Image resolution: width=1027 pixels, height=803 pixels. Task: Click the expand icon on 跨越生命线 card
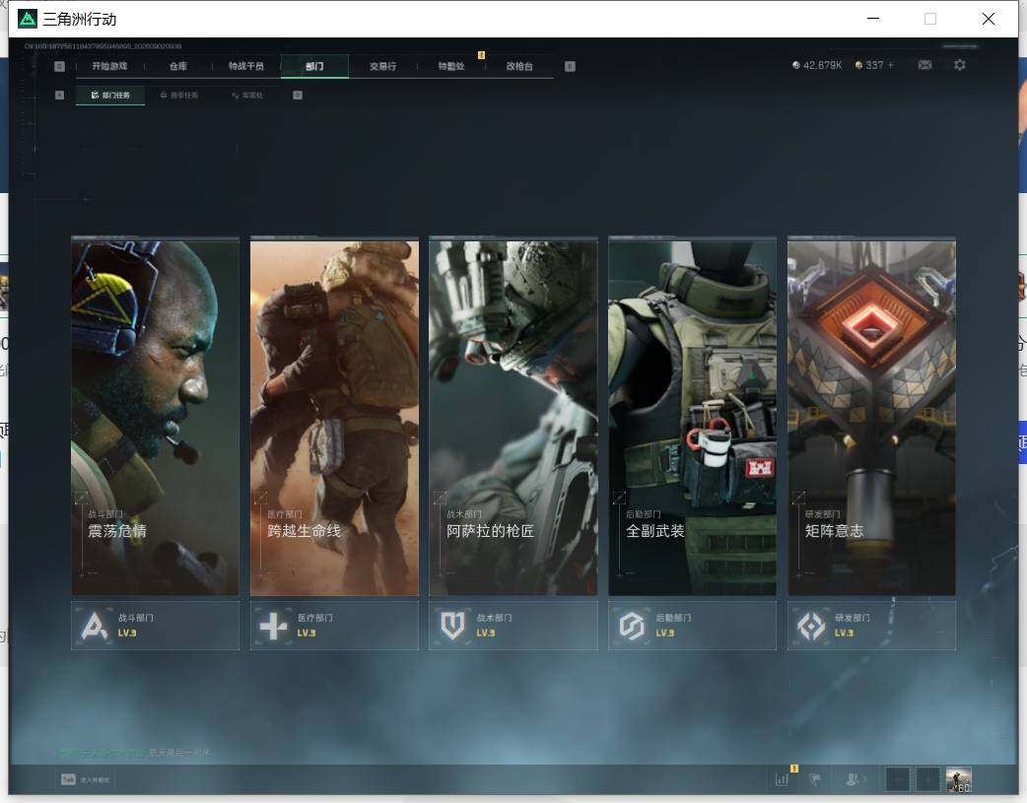[x=260, y=498]
